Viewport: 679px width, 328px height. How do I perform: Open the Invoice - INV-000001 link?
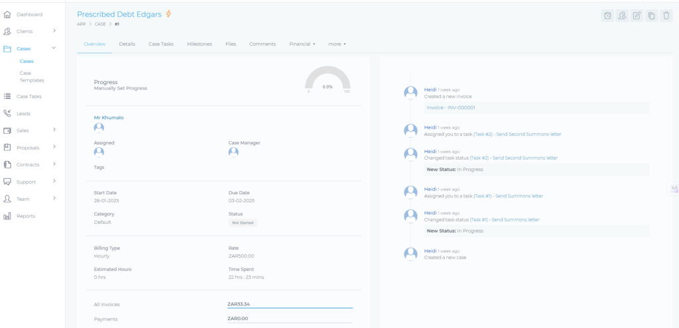click(451, 107)
